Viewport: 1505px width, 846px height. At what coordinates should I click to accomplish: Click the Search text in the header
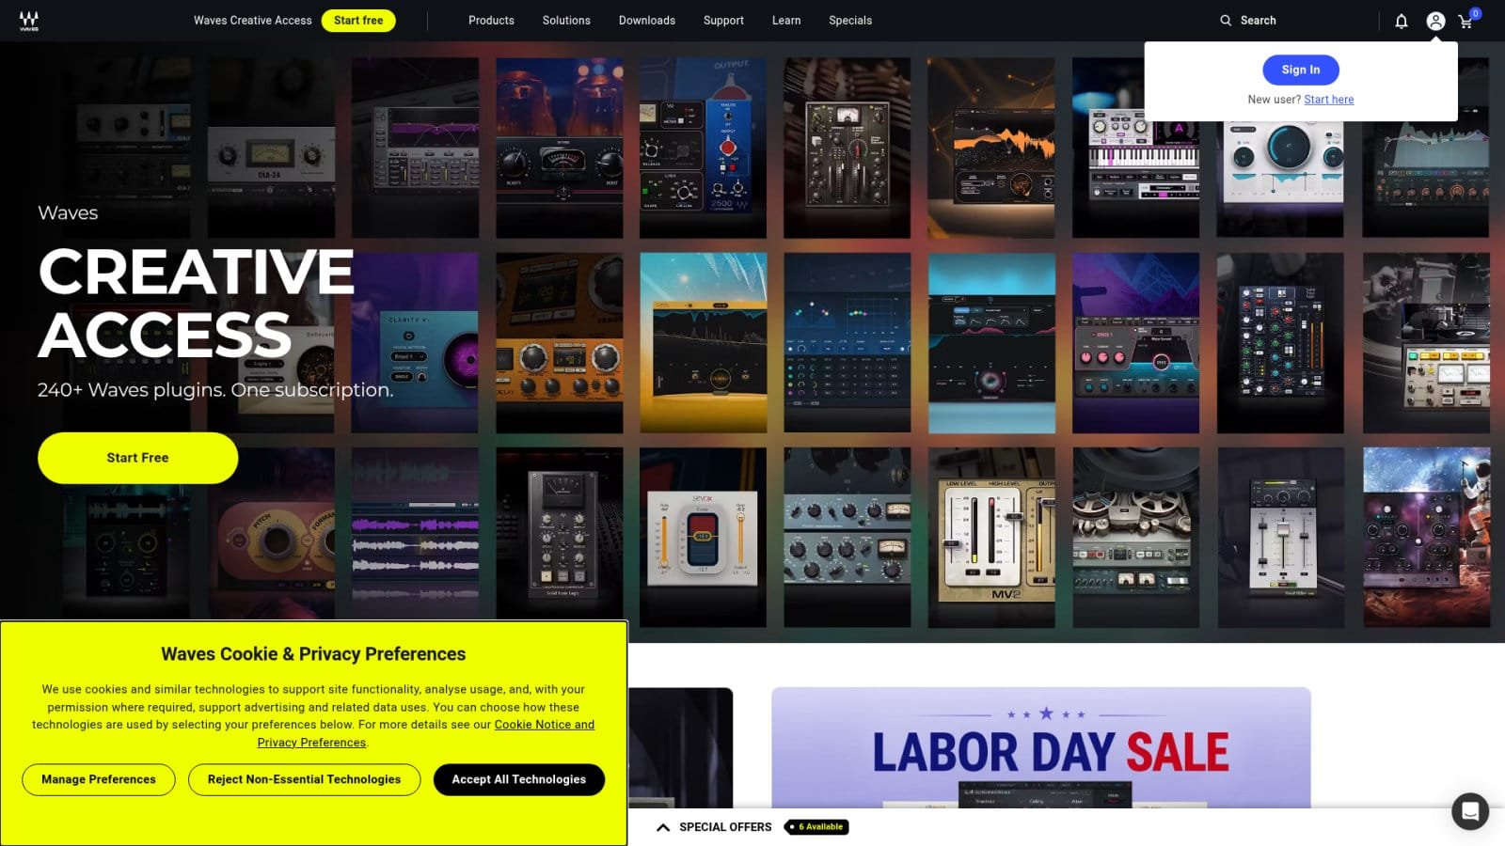[1258, 21]
